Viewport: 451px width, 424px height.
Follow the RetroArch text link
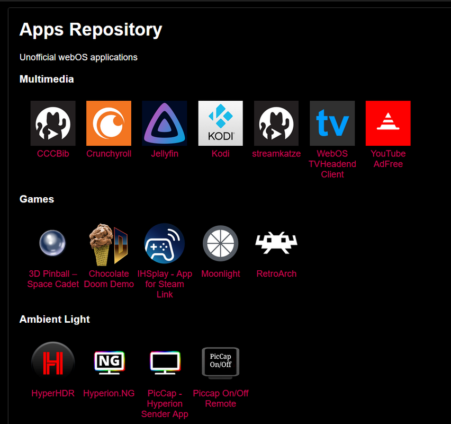[276, 273]
